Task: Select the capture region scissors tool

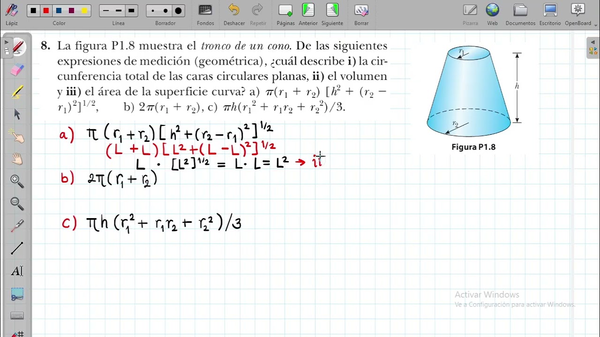Action: [x=17, y=294]
